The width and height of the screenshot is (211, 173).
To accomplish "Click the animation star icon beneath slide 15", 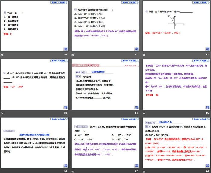I will coord(144,113).
